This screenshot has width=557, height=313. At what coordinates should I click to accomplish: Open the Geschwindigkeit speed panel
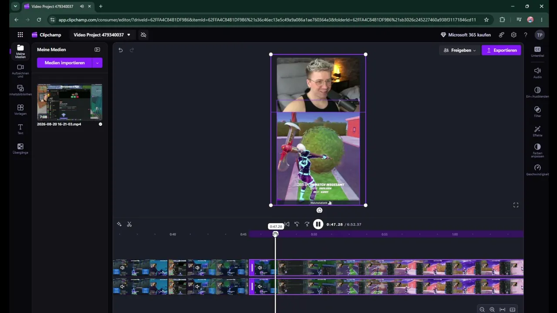point(537,170)
